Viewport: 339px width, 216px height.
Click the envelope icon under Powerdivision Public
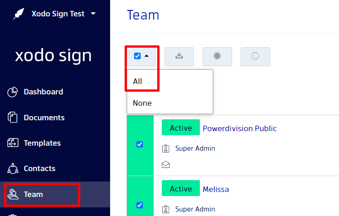coord(165,164)
